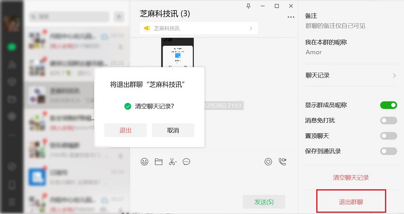Open the three-dot chat info menu
This screenshot has height=214, width=404.
291,17
